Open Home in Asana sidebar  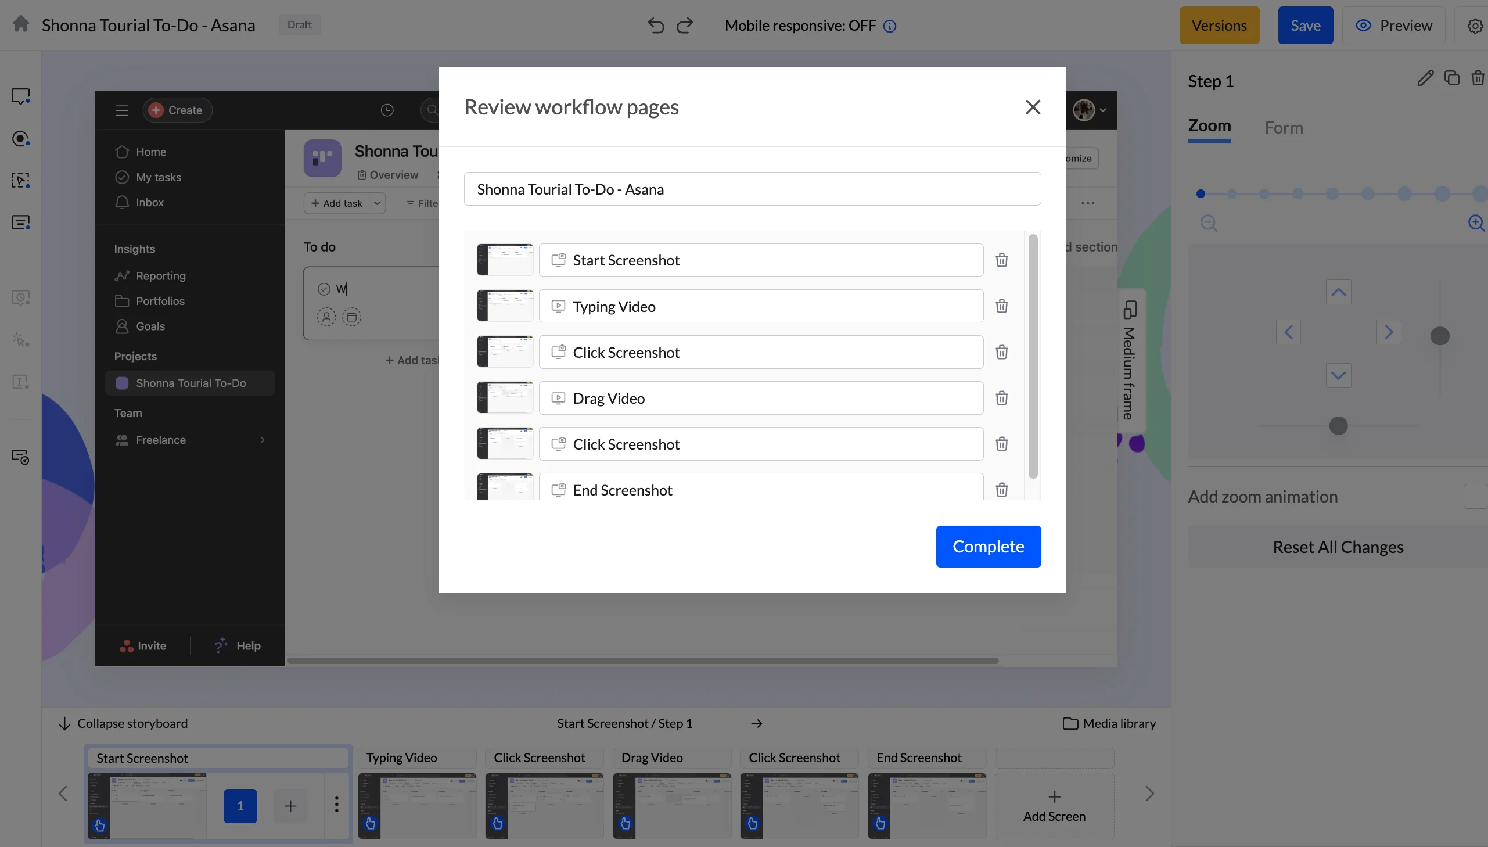tap(141, 152)
